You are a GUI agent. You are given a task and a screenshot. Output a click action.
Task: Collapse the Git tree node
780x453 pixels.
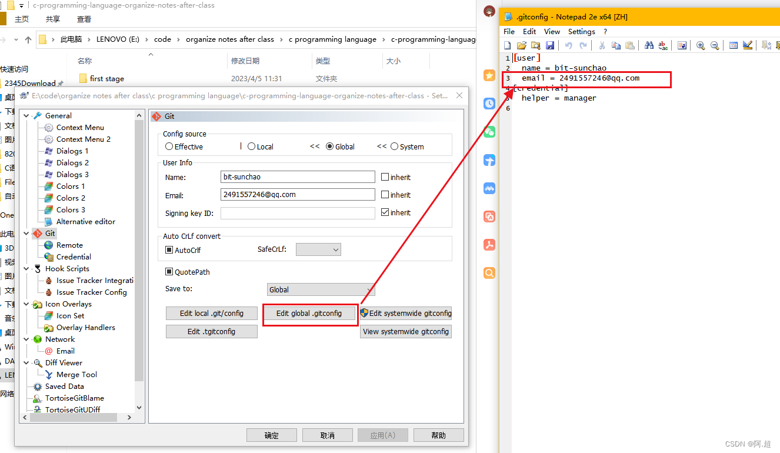pyautogui.click(x=26, y=233)
